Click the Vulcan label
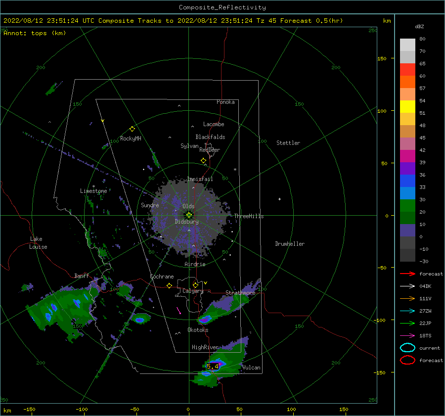 pyautogui.click(x=251, y=368)
